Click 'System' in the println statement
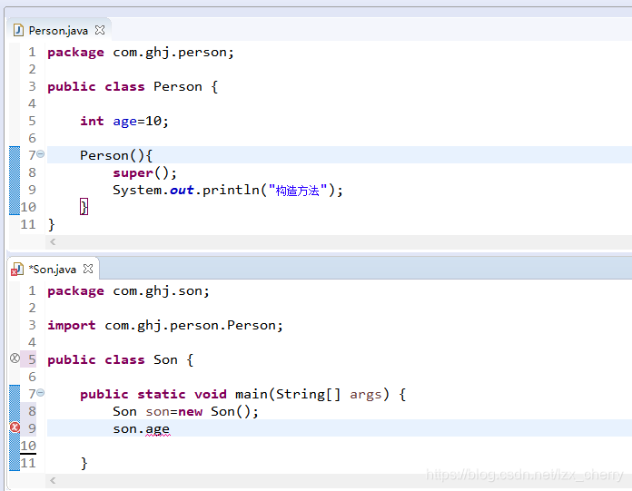 point(136,190)
